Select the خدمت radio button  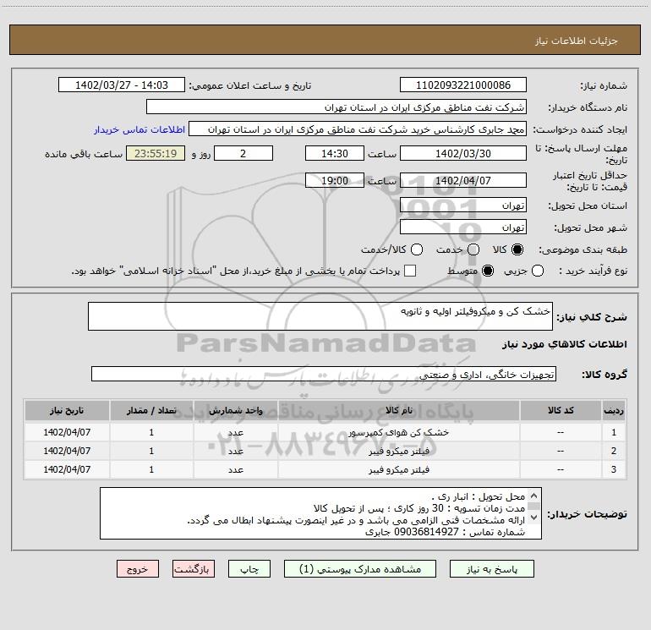pos(473,249)
